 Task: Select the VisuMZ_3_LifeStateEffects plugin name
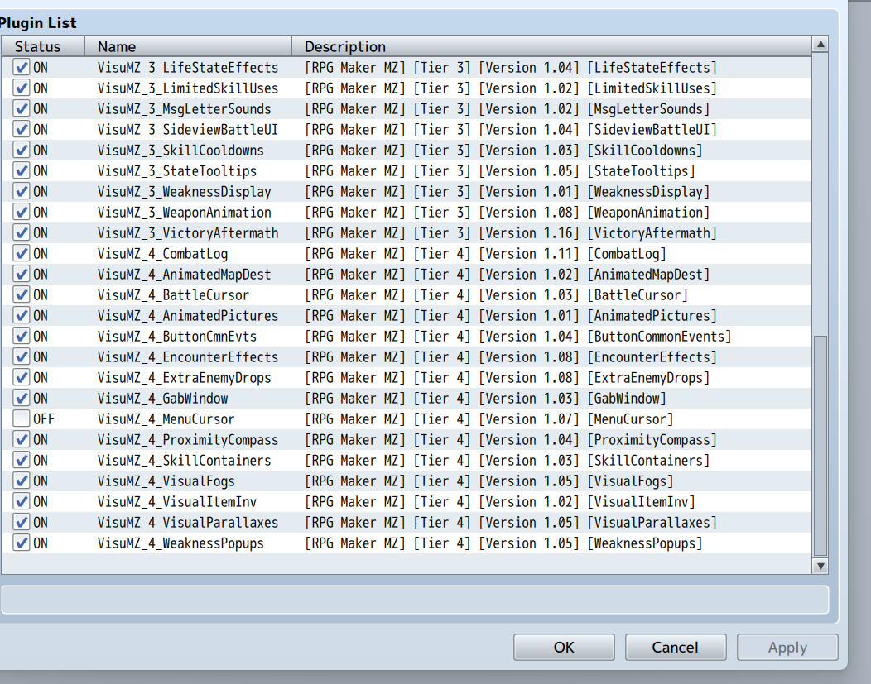188,68
